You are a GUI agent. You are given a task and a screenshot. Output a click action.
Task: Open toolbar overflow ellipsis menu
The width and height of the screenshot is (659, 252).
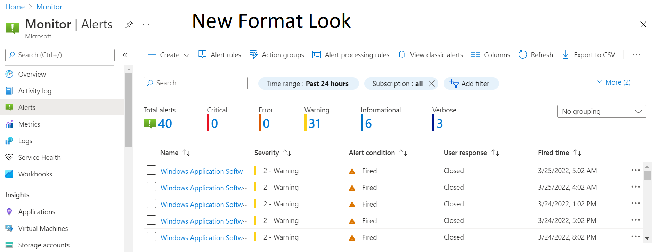pyautogui.click(x=636, y=55)
